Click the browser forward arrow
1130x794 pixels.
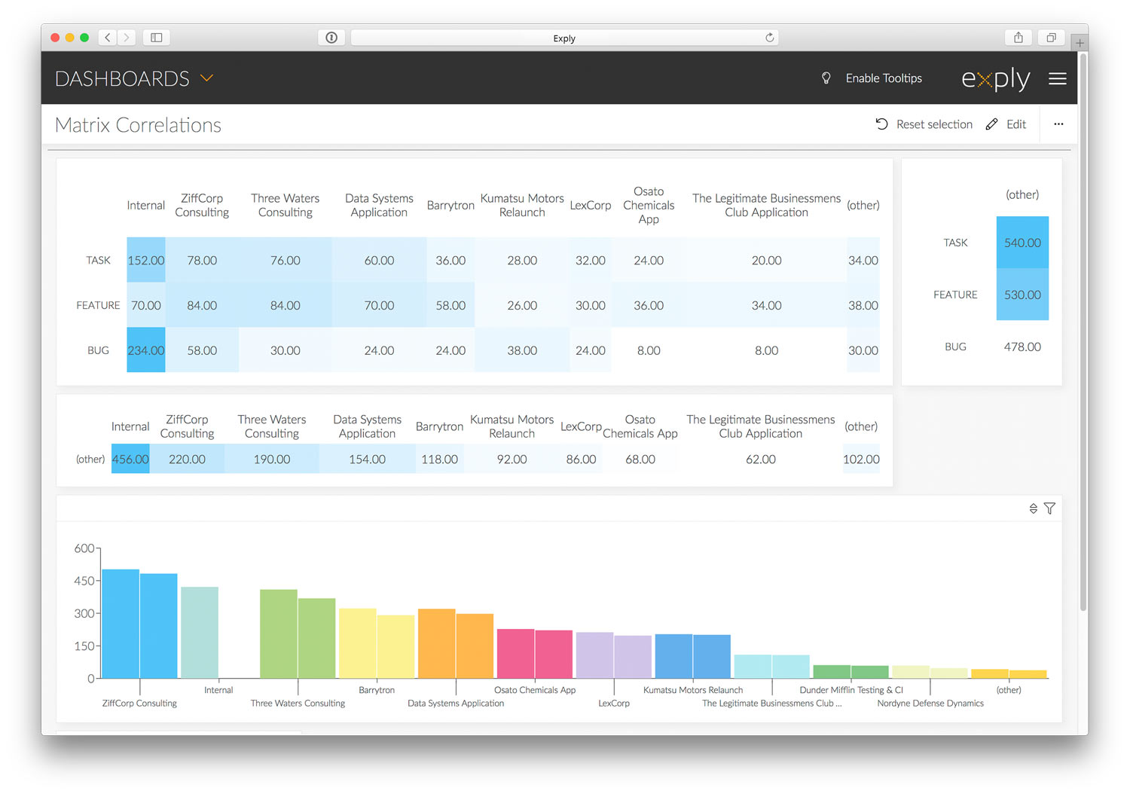pyautogui.click(x=127, y=37)
